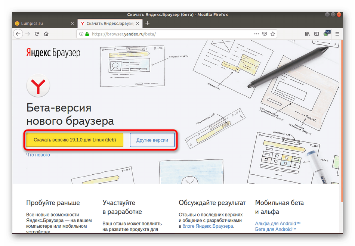
Task: Open the блоге Яндекс.Браузера link
Action: coord(208,226)
